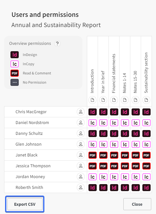Click the Close button
Viewport: 156px width, 214px height.
click(x=137, y=204)
